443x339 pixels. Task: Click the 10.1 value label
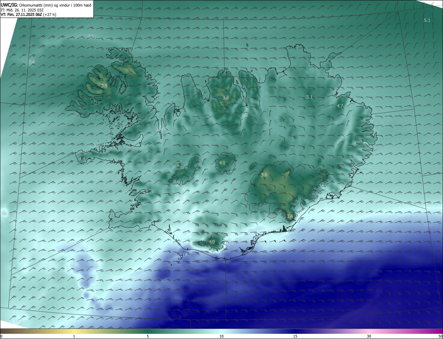pyautogui.click(x=182, y=199)
